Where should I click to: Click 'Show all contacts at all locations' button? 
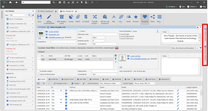pos(183,48)
